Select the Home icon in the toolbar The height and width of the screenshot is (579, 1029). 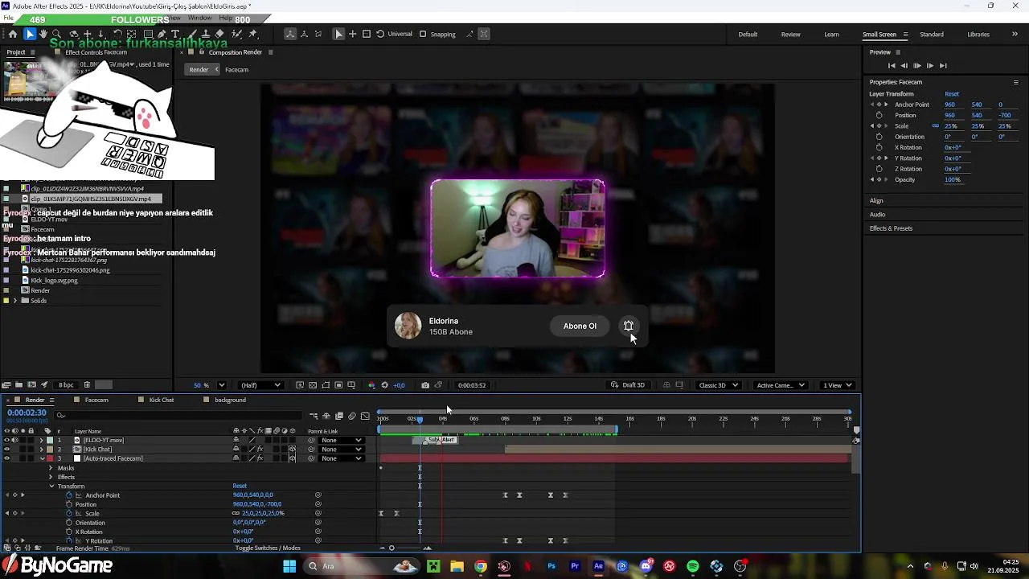(13, 34)
